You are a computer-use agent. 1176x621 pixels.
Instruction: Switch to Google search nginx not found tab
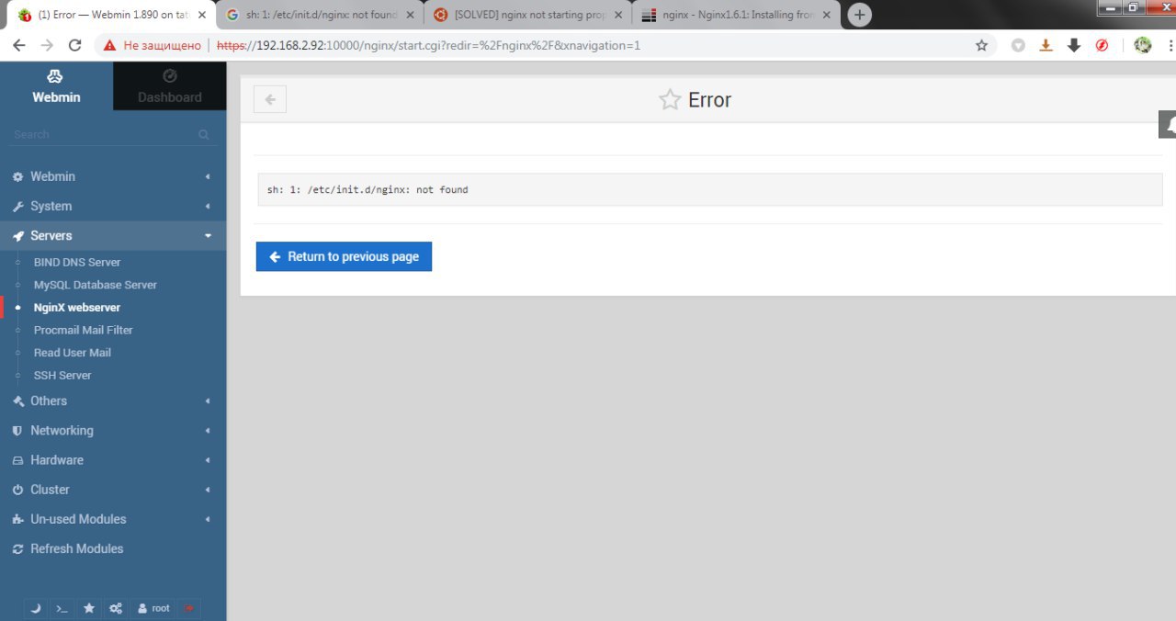(x=320, y=15)
